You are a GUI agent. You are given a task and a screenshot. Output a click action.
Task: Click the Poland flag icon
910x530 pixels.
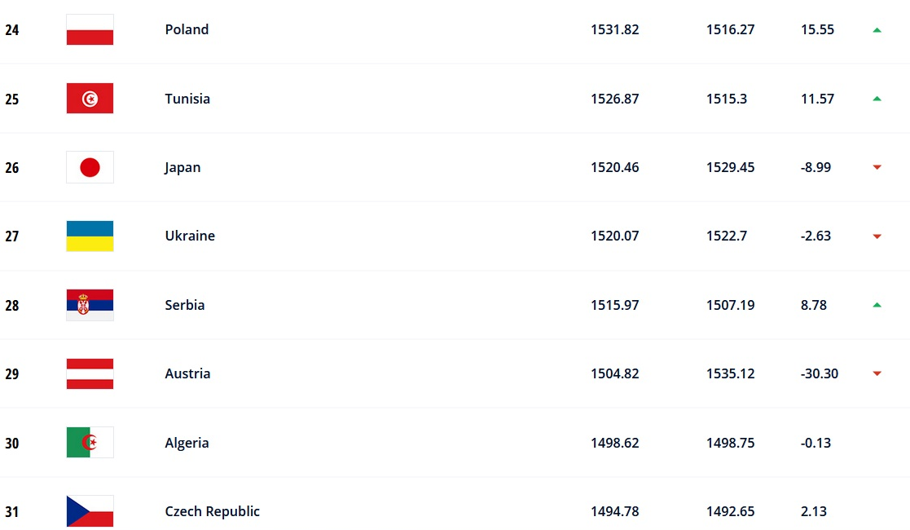[x=90, y=30]
